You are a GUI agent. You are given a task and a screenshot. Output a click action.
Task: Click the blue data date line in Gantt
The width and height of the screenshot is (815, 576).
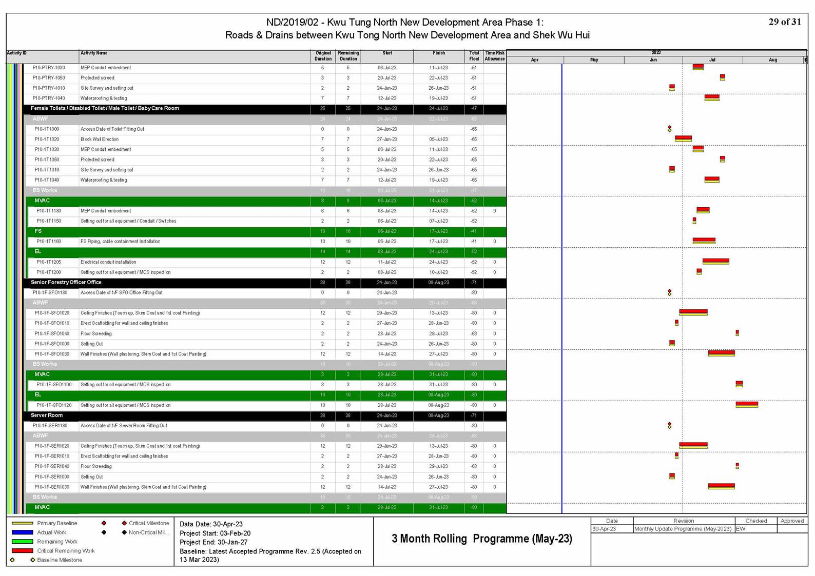click(562, 287)
